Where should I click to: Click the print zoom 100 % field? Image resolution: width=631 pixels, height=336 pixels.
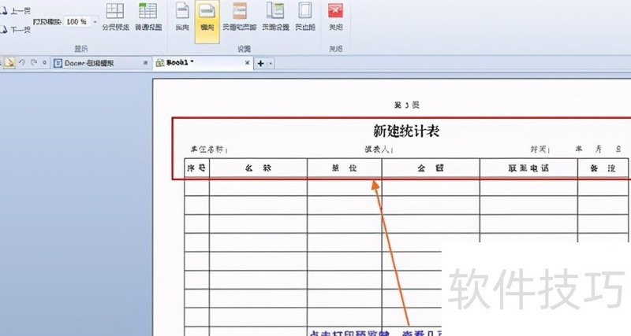coord(77,22)
